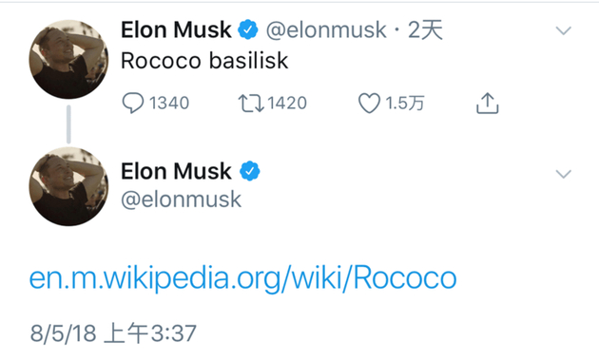Click the Elon Musk name in the lower tweet
Viewport: 599px width, 361px height.
click(x=176, y=171)
